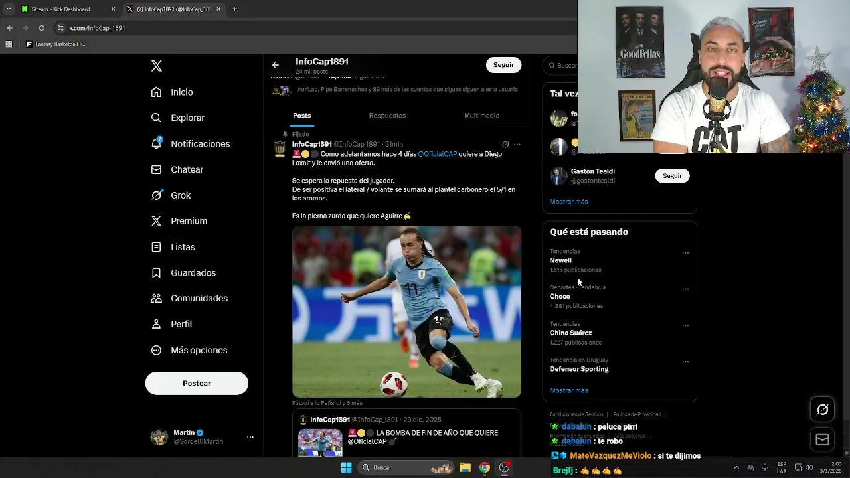The image size is (850, 478).
Task: Open Condiciones de Servicio link
Action: [576, 414]
